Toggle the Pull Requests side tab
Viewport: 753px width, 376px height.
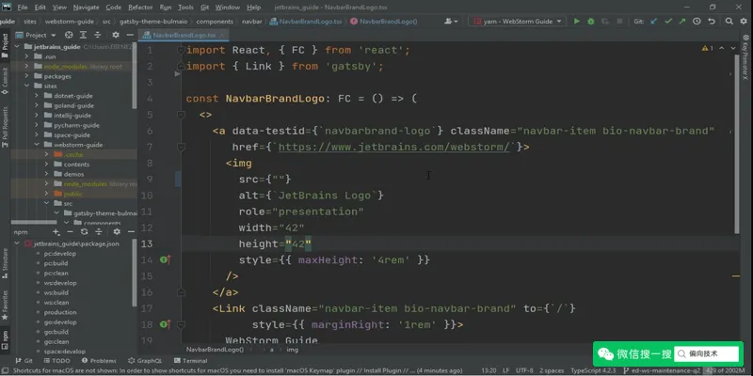point(6,126)
